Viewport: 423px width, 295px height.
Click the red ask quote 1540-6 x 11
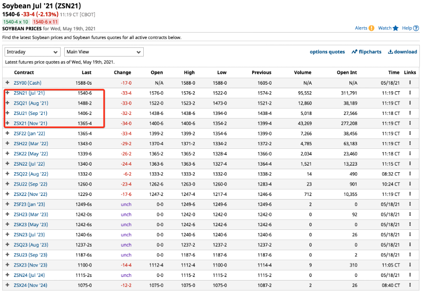point(45,22)
